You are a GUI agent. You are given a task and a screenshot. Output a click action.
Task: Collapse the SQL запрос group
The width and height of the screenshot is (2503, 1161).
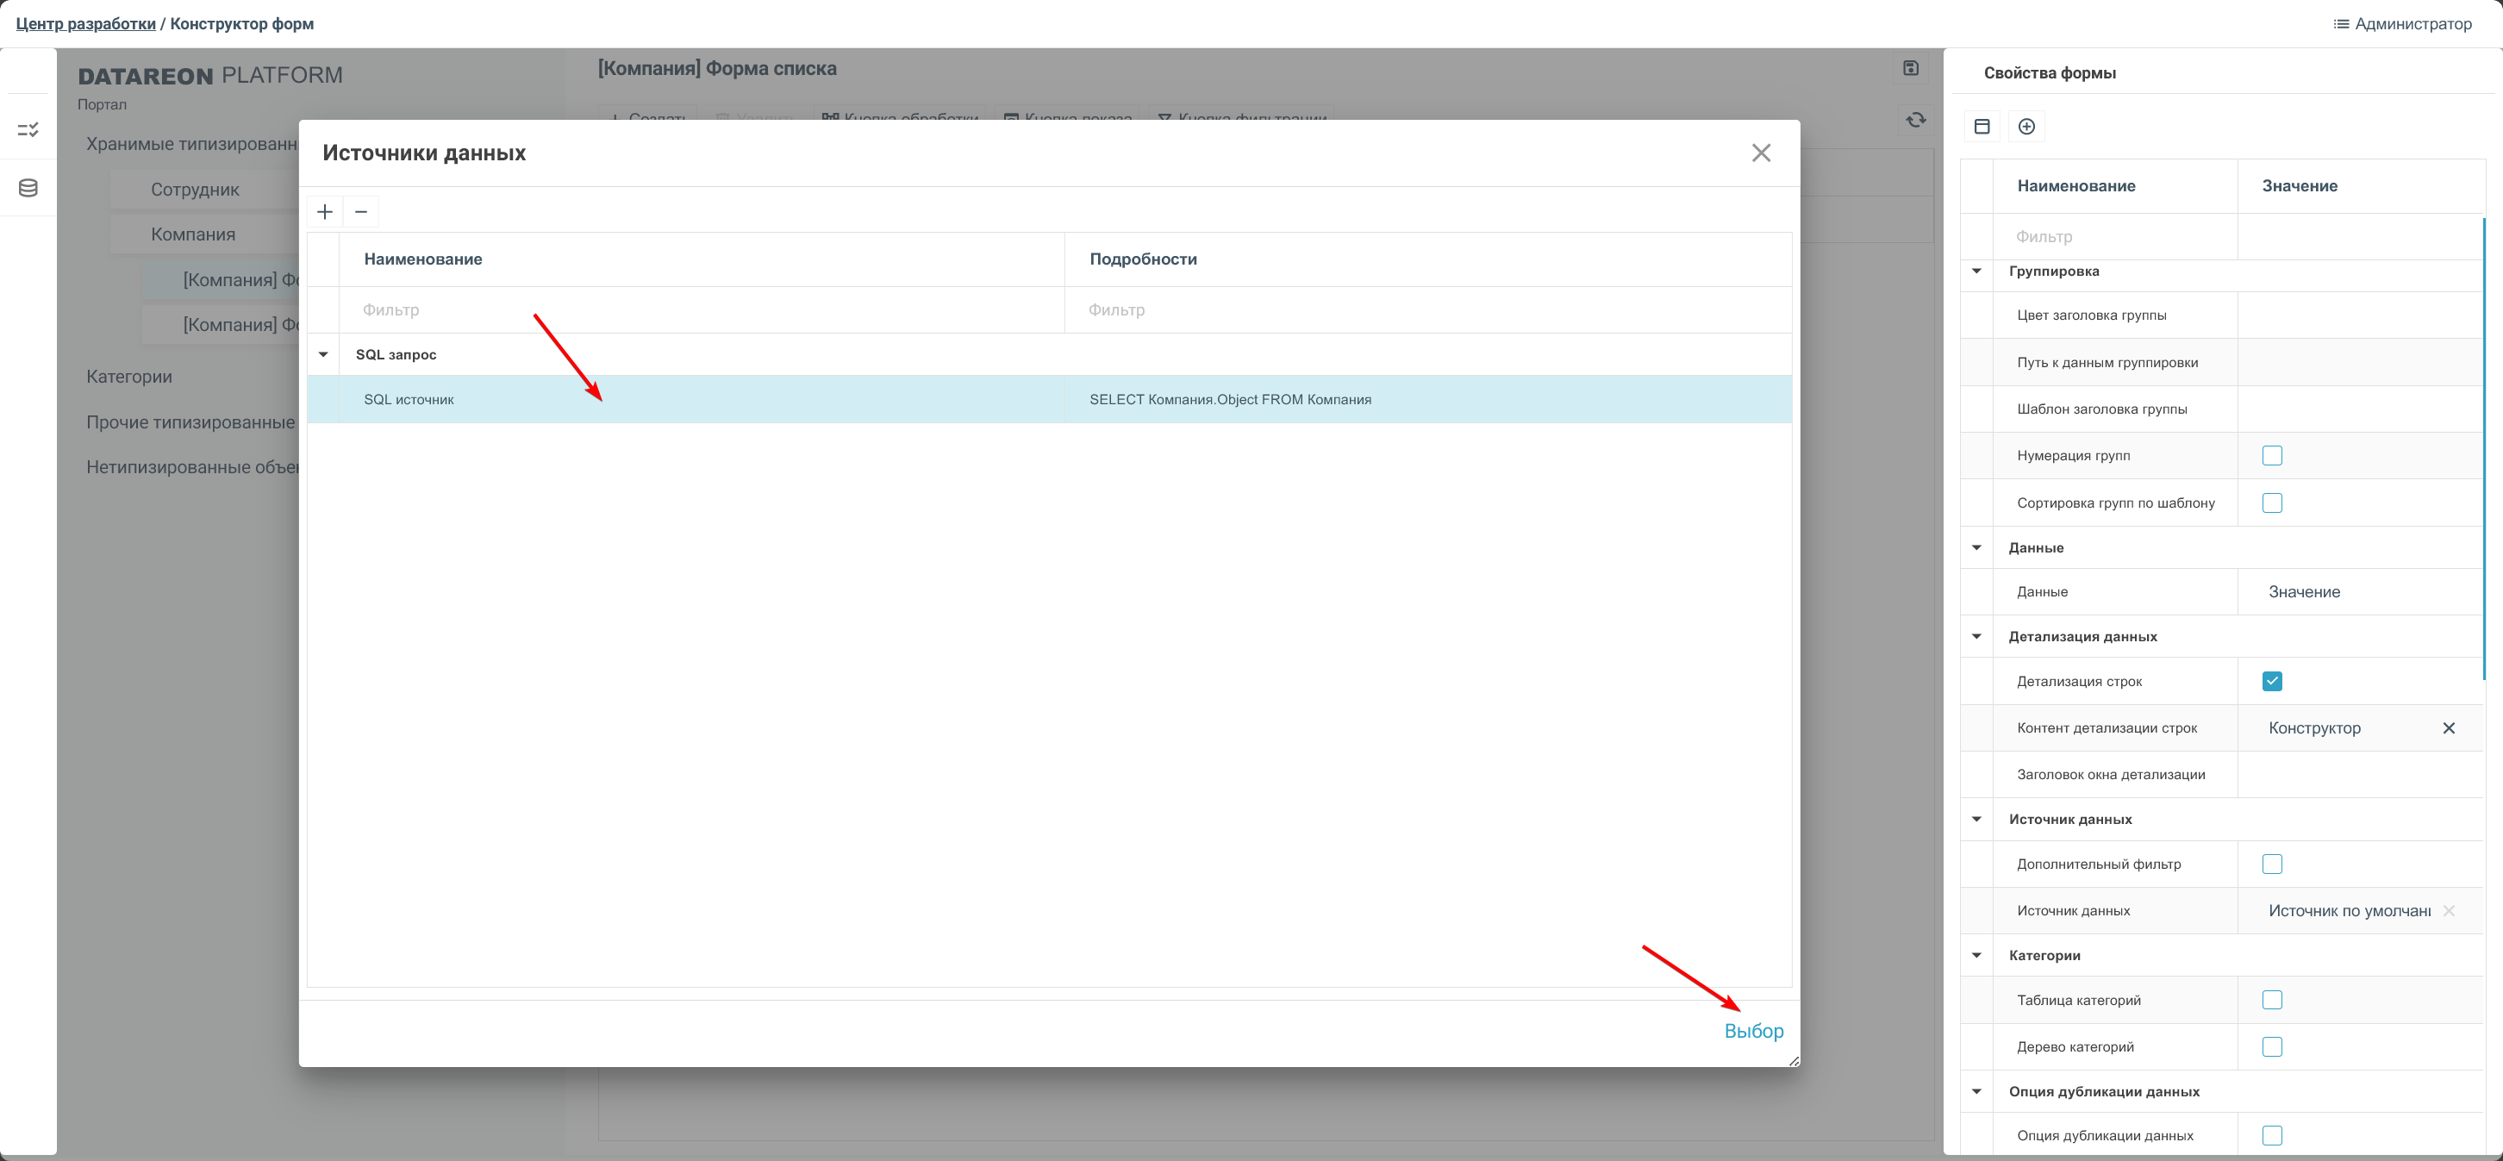click(x=323, y=354)
